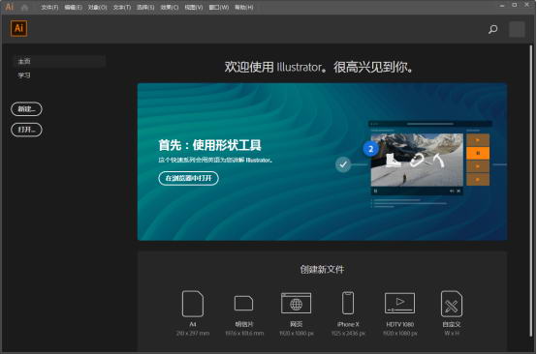Open the 帮助(H) menu
Screen dimensions: 537x354
click(244, 7)
